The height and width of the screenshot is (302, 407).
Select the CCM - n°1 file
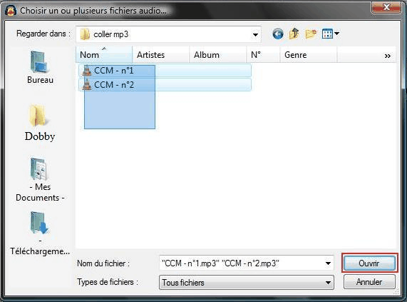coord(165,71)
